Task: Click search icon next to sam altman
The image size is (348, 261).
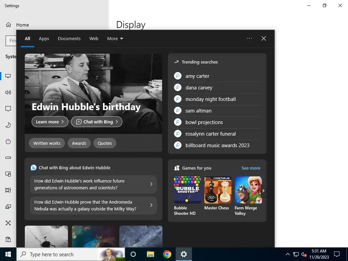Action: point(178,110)
